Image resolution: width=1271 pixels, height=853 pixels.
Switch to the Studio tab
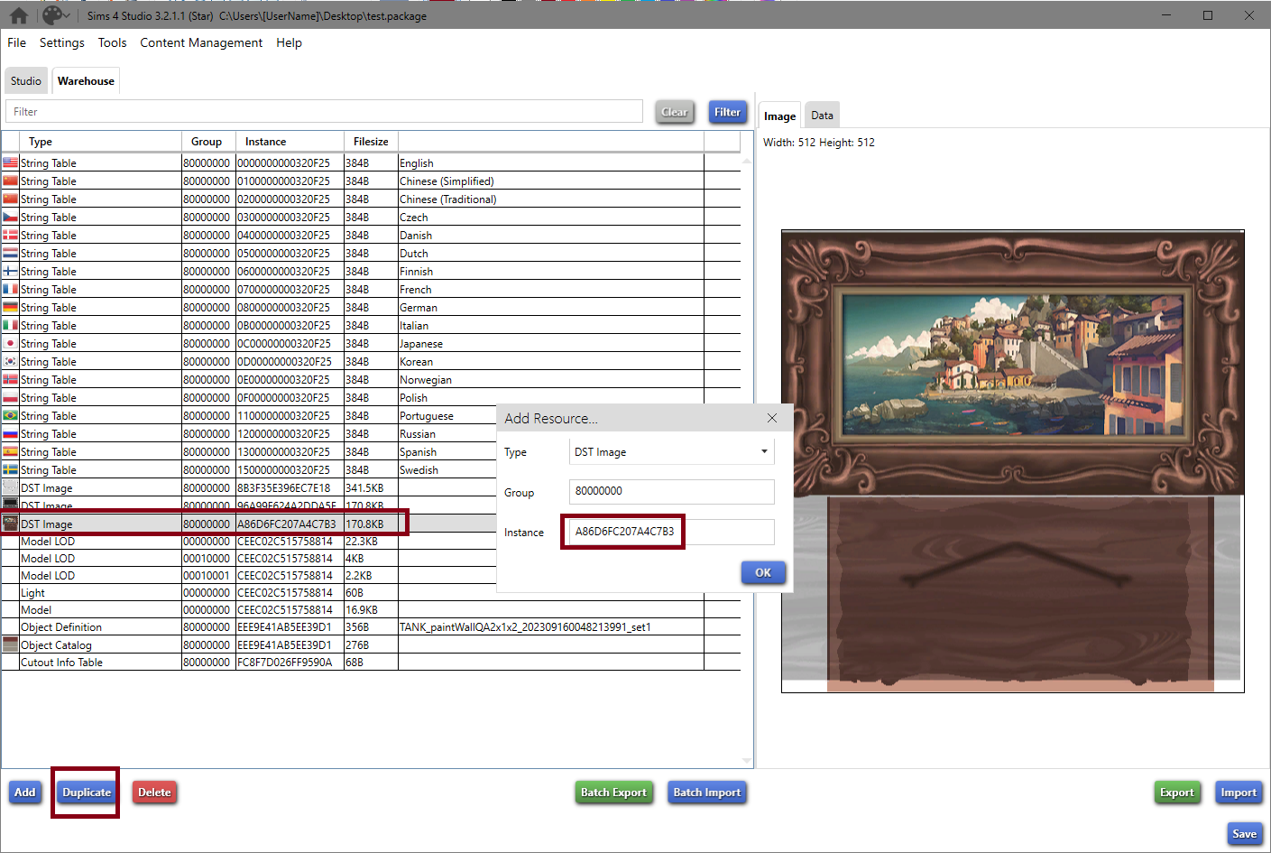pos(26,80)
